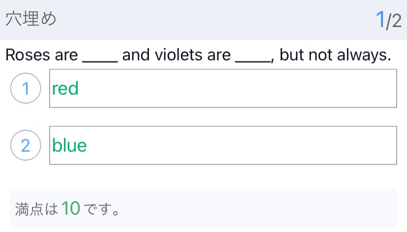The width and height of the screenshot is (407, 232).
Task: Select the first answer field containing red
Action: click(x=223, y=89)
